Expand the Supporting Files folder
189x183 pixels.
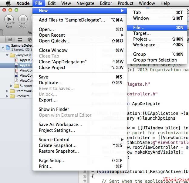(12, 86)
